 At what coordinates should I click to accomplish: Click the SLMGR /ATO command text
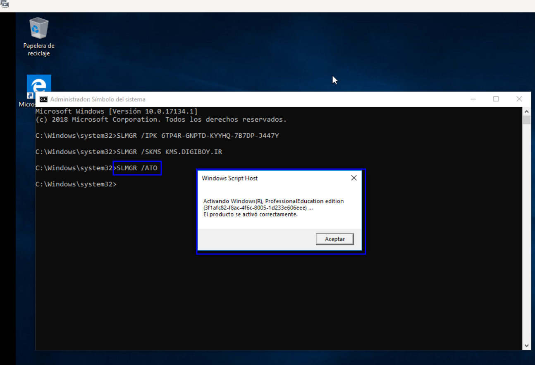pyautogui.click(x=137, y=168)
